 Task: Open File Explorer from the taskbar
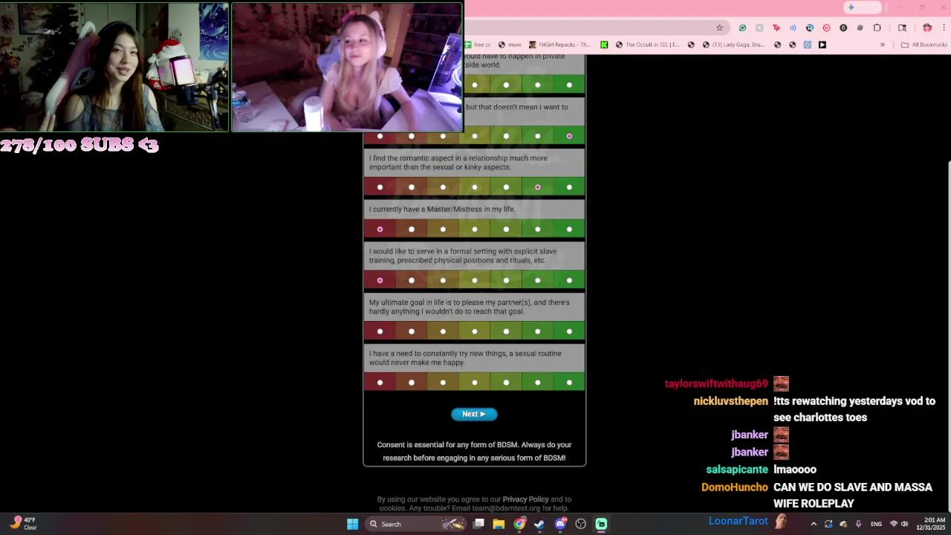[499, 524]
